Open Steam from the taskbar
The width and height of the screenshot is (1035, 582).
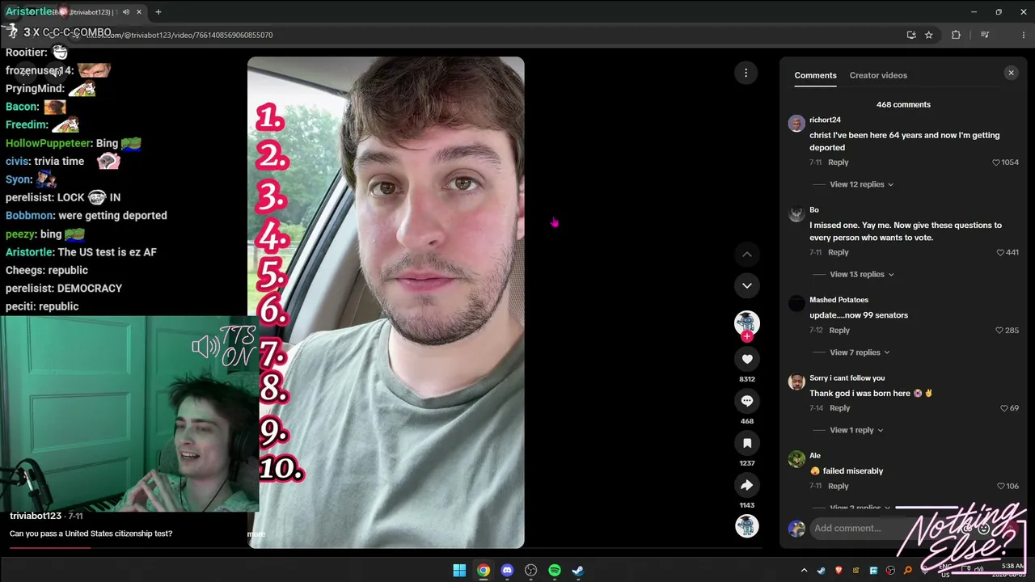pos(578,571)
